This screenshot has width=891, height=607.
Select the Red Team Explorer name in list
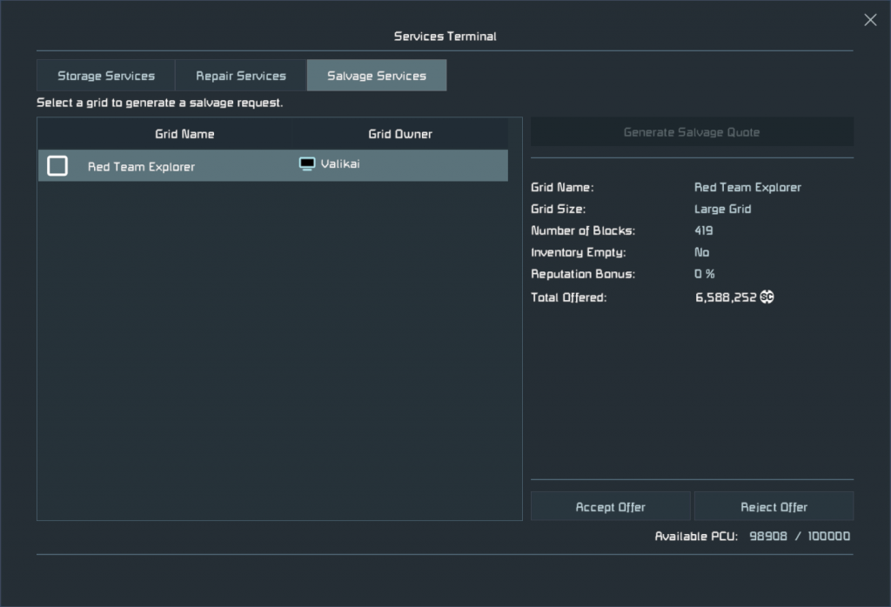(x=141, y=166)
